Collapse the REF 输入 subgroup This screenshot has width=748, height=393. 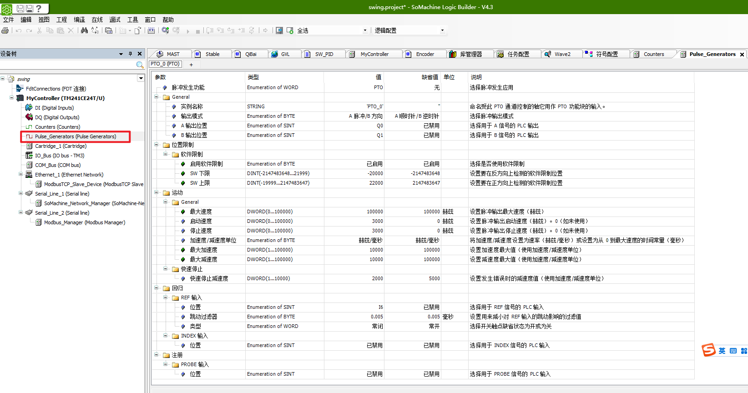click(x=166, y=297)
